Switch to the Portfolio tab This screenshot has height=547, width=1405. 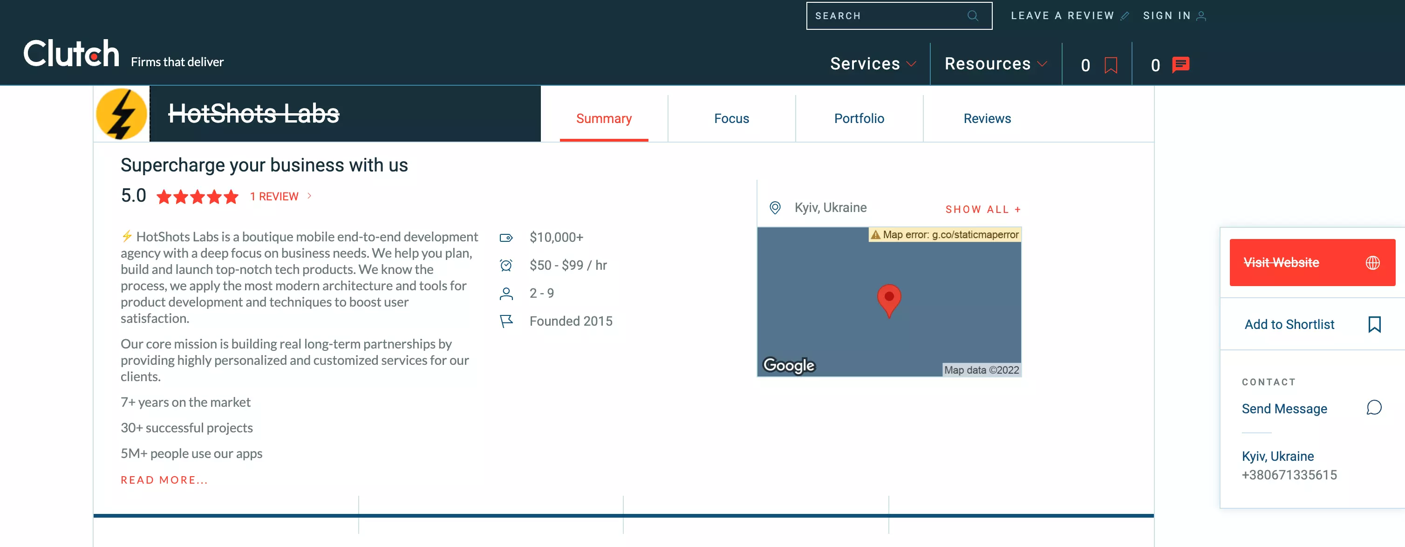click(x=859, y=118)
